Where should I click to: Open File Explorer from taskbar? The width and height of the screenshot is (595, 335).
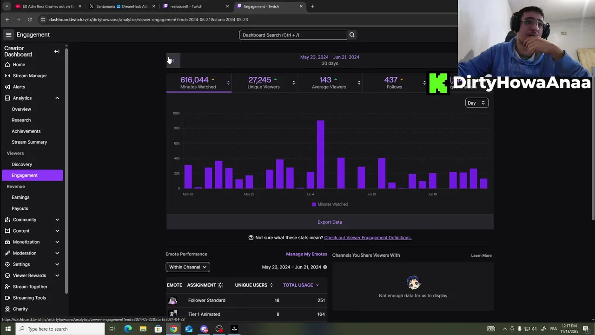143,329
